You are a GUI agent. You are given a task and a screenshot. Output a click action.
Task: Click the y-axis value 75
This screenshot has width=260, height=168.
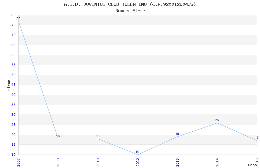(13, 25)
